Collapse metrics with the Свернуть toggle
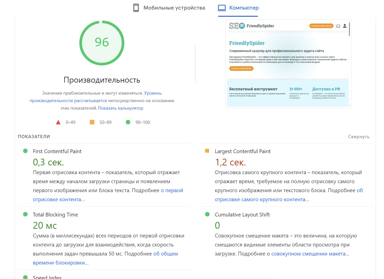Image resolution: width=384 pixels, height=279 pixels. [x=358, y=137]
